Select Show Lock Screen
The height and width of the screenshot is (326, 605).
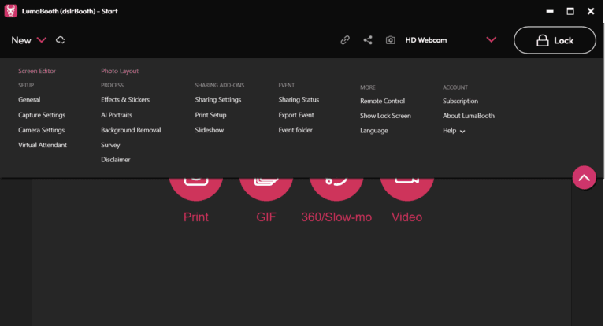coord(385,116)
